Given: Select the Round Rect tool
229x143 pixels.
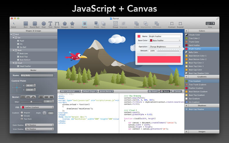Looking at the screenshot, I should pyautogui.click(x=35, y=25).
